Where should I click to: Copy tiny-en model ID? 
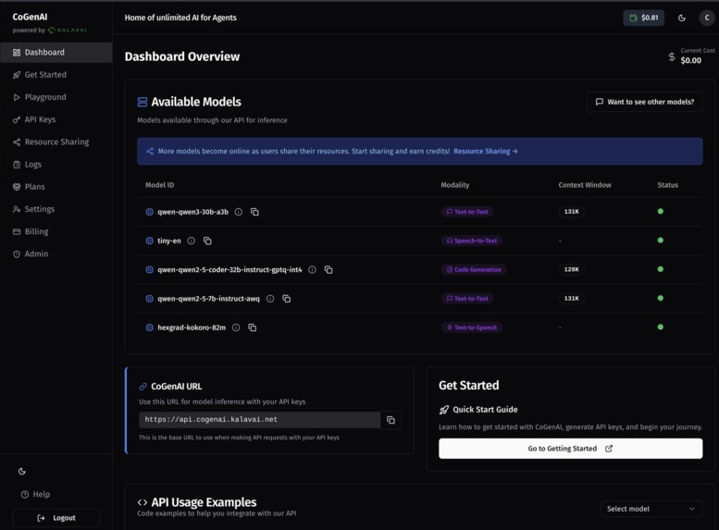coord(207,240)
